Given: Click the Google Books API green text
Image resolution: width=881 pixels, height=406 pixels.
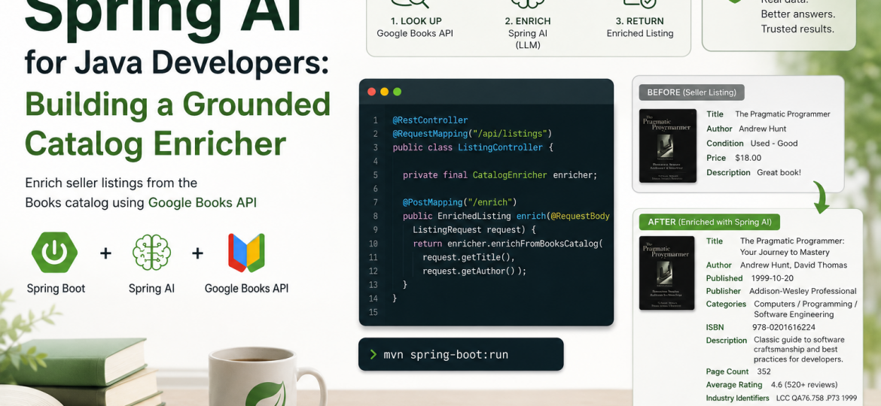Looking at the screenshot, I should tap(203, 202).
